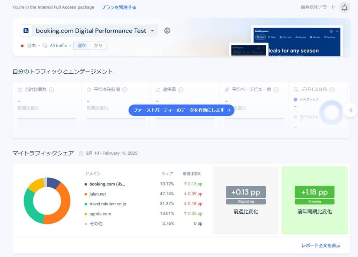Viewport: 358px width, 257px height.
Task: Click プランを管理する link
Action: pos(119,7)
